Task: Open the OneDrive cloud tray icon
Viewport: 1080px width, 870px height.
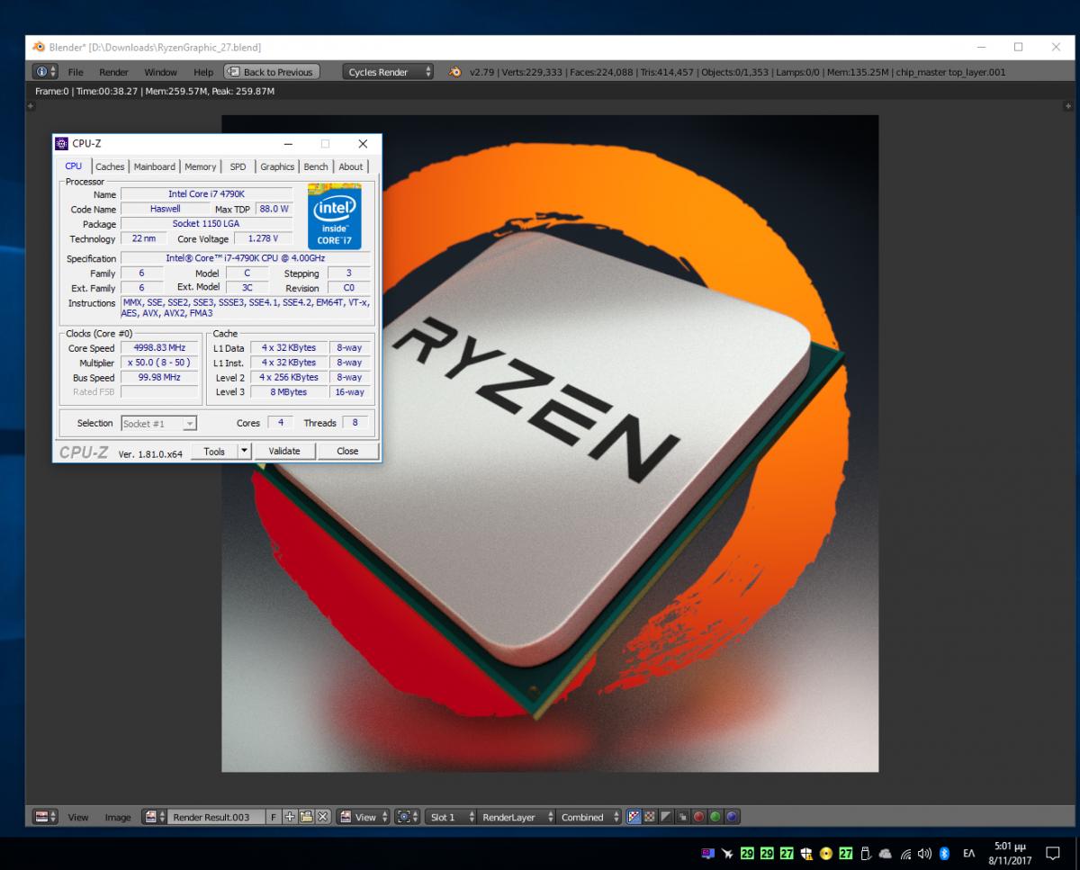Action: [x=886, y=853]
